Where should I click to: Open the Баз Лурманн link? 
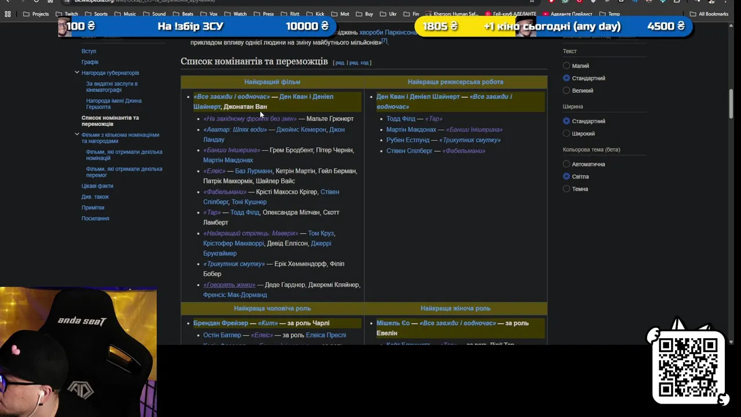254,171
